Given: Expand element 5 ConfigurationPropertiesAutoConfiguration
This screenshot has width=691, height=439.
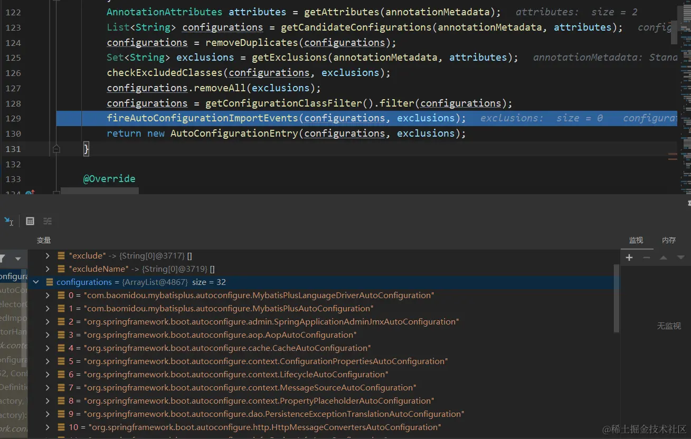Looking at the screenshot, I should coord(48,361).
